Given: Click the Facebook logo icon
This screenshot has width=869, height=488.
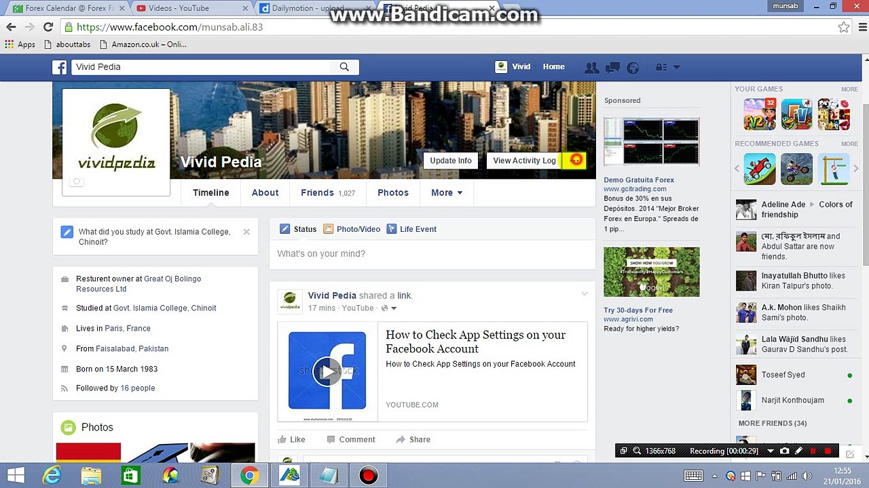Looking at the screenshot, I should (x=60, y=67).
